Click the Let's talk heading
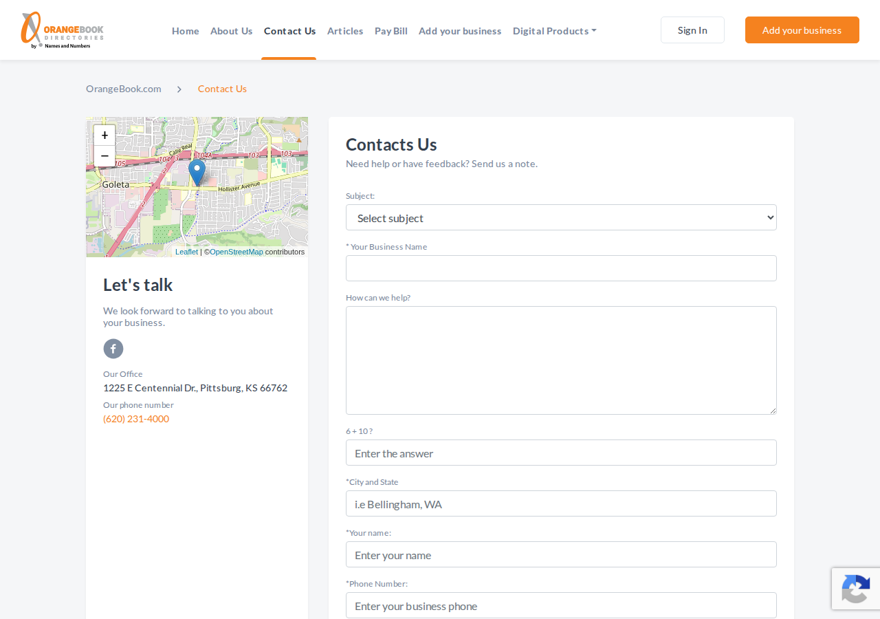The height and width of the screenshot is (619, 880). [x=138, y=285]
